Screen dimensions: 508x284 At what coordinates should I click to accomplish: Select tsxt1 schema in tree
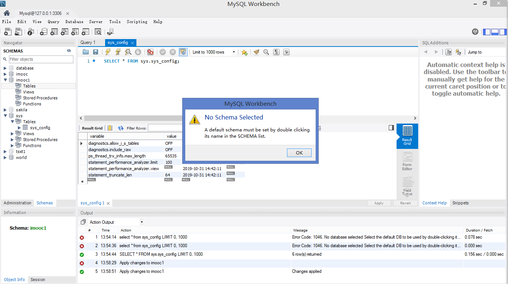coord(20,151)
